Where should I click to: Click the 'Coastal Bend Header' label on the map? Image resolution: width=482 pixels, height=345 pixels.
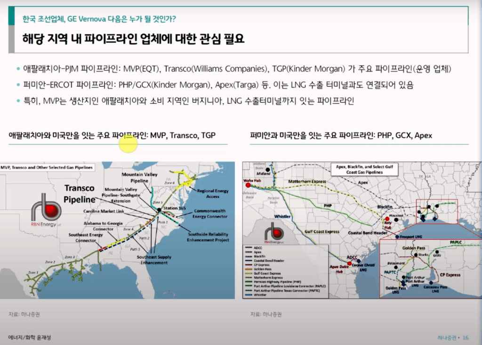[368, 233]
